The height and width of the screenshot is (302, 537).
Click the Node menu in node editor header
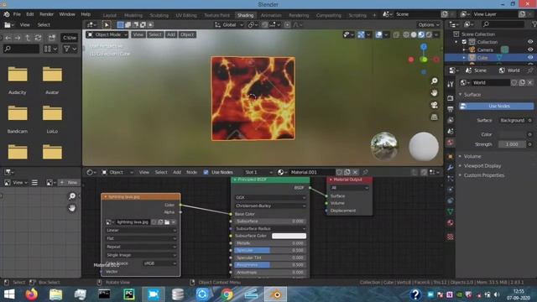click(x=192, y=172)
